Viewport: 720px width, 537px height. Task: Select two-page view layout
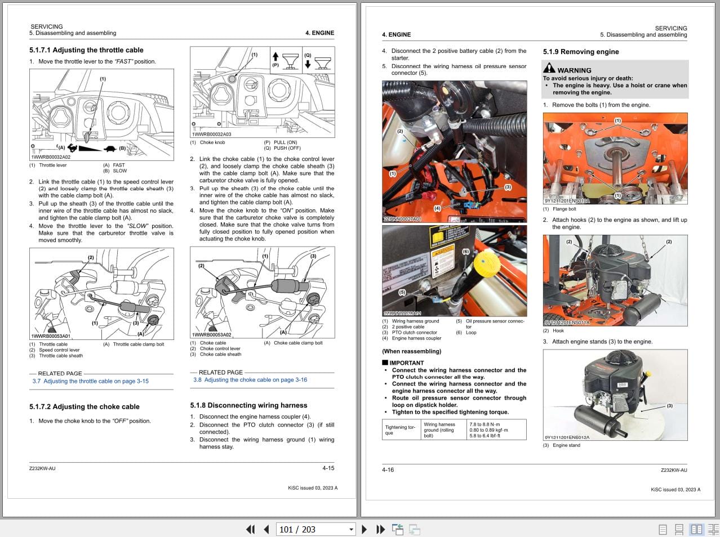pos(696,529)
